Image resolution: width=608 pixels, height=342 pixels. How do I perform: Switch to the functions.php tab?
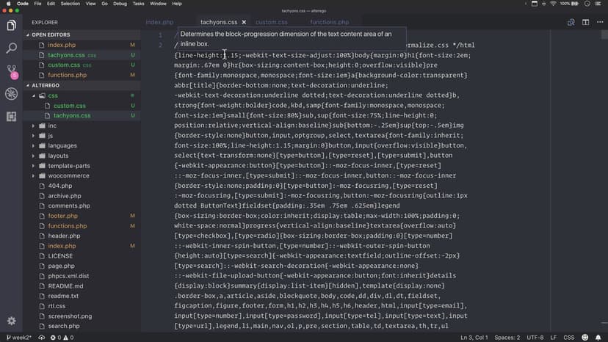(x=328, y=23)
